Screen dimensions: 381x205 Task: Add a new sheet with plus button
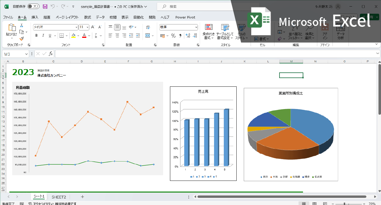pos(82,197)
